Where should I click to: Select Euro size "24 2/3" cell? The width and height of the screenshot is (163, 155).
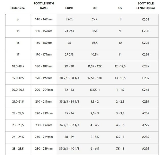69,31
